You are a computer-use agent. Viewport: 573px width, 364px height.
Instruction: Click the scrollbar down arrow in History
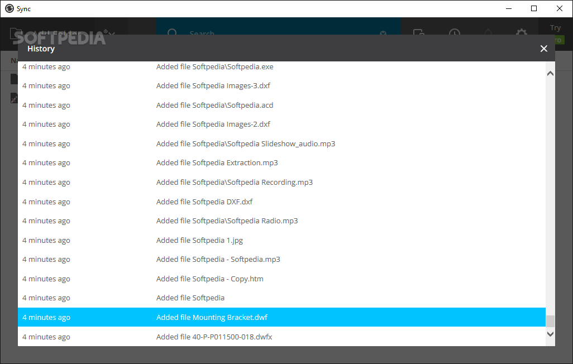click(x=550, y=334)
